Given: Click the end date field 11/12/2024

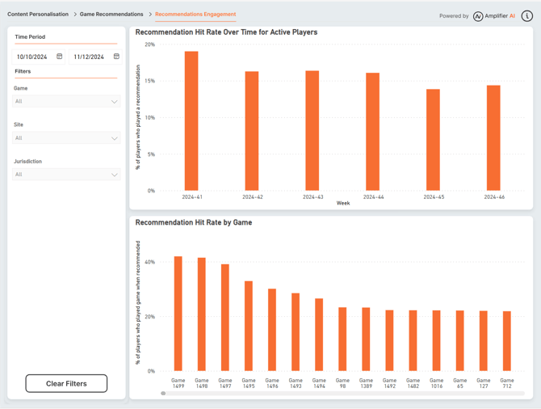Looking at the screenshot, I should coord(89,57).
